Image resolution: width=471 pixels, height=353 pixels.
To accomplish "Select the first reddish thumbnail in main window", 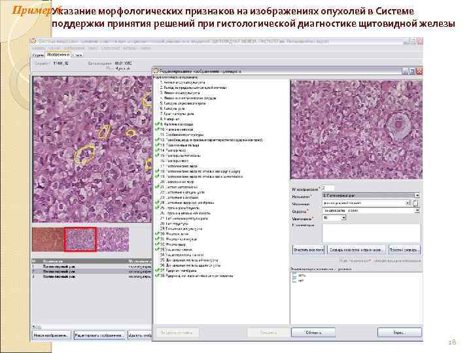I will (x=48, y=239).
